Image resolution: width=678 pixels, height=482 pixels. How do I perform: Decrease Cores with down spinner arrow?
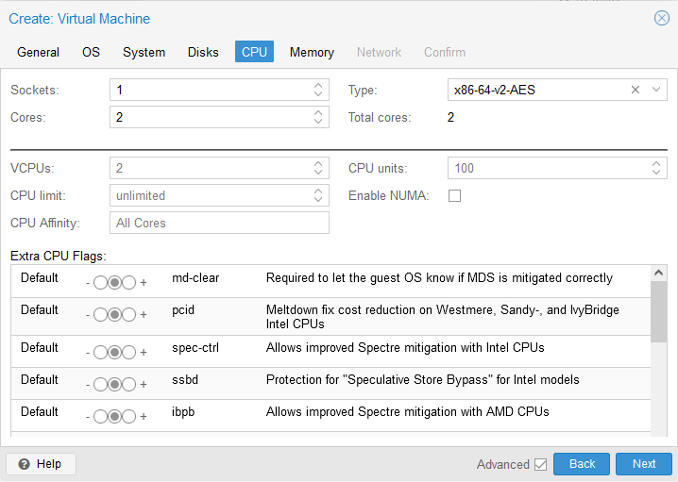pos(318,121)
